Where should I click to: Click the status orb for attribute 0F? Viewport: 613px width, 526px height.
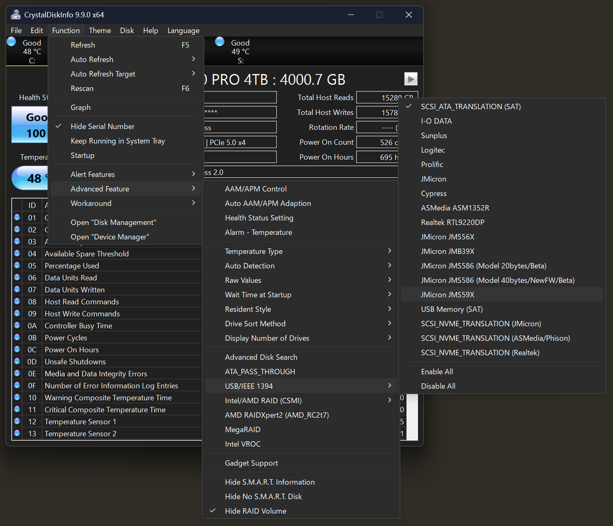(x=17, y=385)
